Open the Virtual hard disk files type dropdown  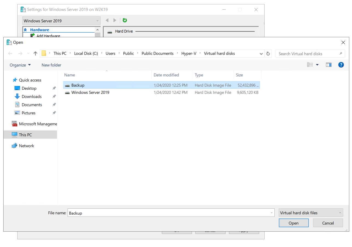pos(311,213)
